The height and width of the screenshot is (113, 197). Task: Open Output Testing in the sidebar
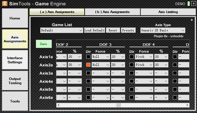[x=15, y=81]
